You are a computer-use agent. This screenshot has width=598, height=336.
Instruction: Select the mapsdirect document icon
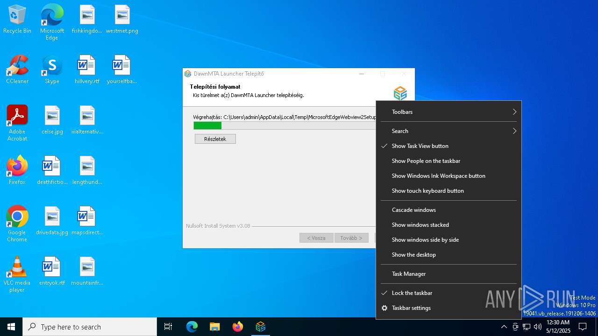pyautogui.click(x=87, y=221)
